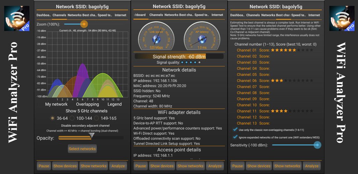Click Channel 01 score row

tap(275, 50)
